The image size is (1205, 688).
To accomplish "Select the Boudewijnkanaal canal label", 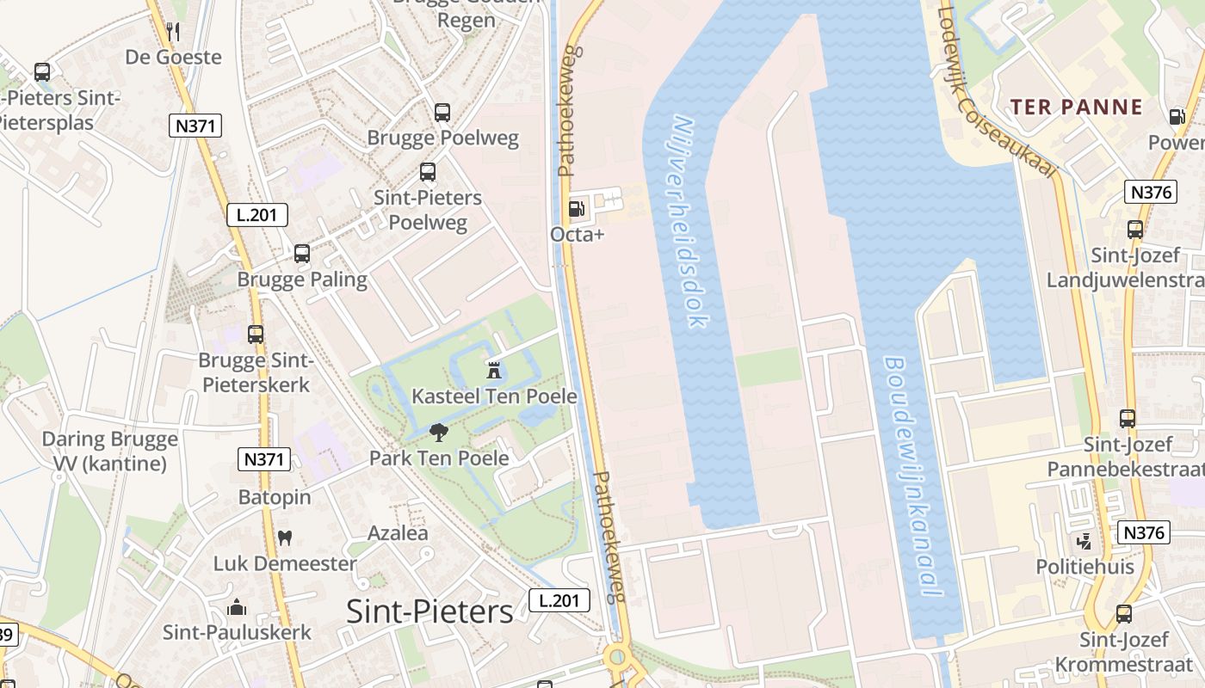I will pos(913,477).
